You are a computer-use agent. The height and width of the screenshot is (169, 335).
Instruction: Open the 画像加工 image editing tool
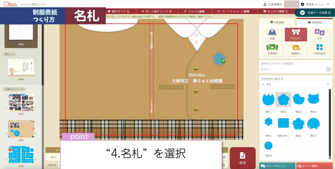[x=296, y=49]
